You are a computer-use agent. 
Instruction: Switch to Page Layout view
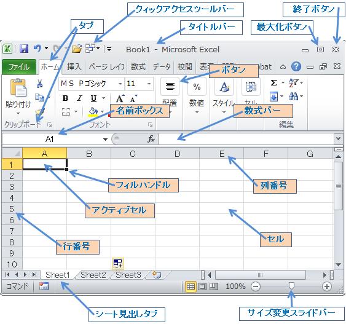(202, 286)
